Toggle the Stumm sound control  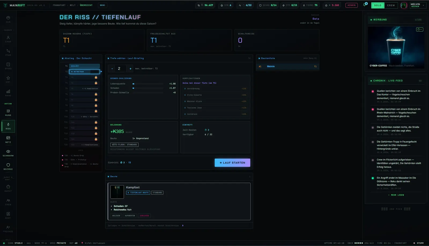(419, 243)
